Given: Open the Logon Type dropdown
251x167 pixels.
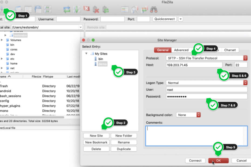Looking at the screenshot, I should pyautogui.click(x=207, y=83).
